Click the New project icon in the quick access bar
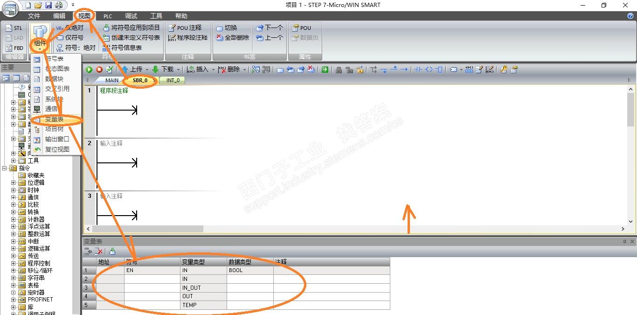Screen dimensions: 637x315 (x=28, y=5)
